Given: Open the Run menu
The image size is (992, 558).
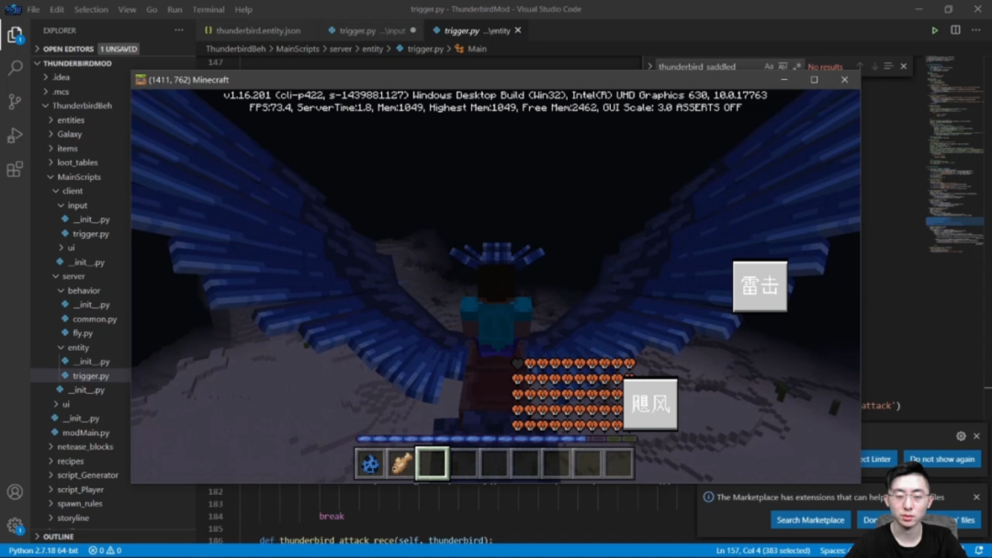Looking at the screenshot, I should coord(175,9).
